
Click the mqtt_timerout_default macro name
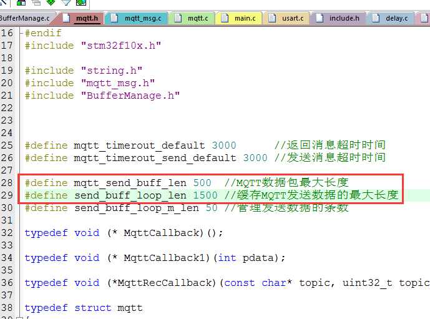(x=139, y=145)
